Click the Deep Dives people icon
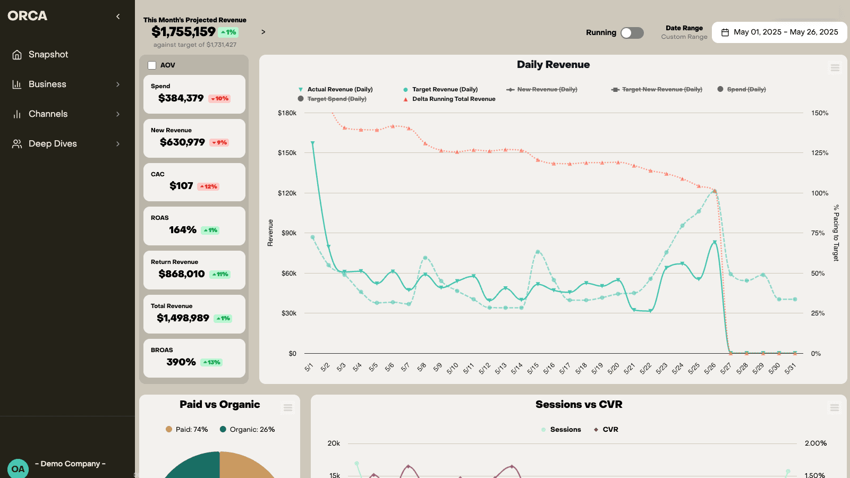 [x=16, y=143]
